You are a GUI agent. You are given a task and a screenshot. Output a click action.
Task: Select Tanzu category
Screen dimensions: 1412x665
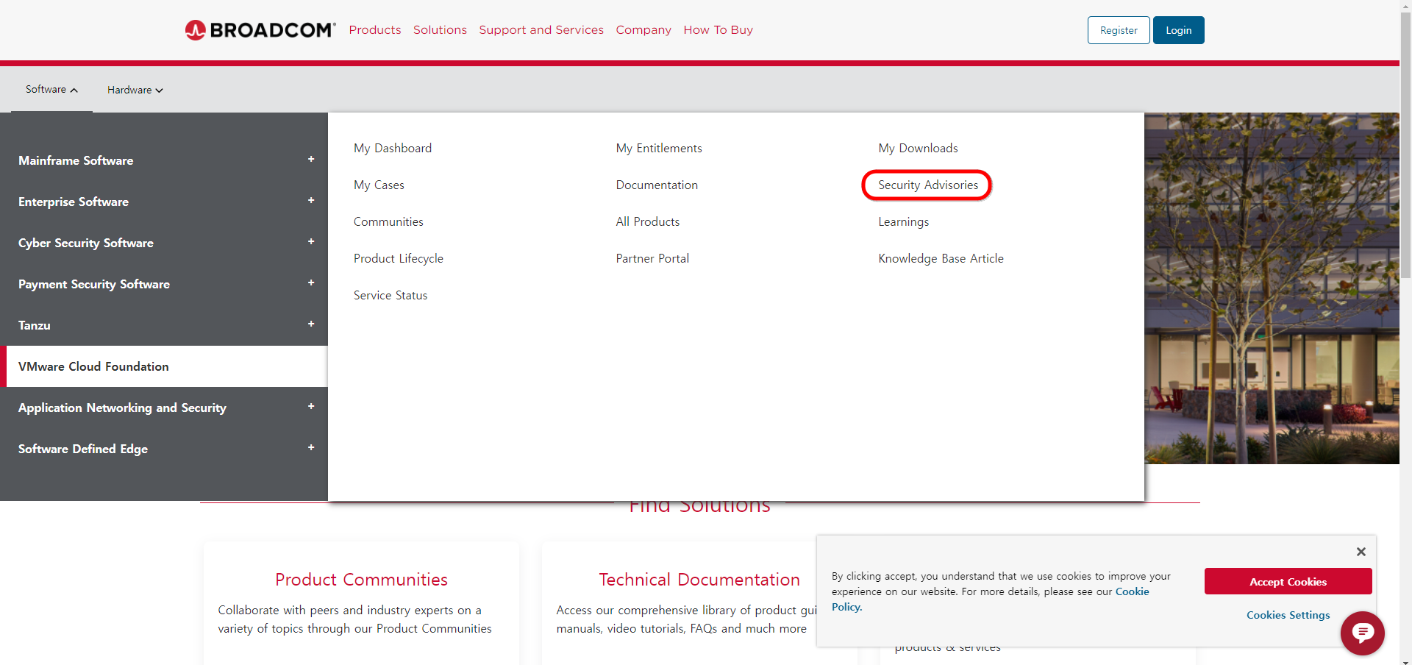(35, 325)
